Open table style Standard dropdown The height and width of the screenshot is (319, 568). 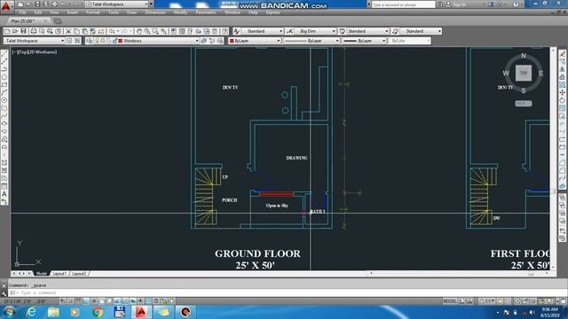(367, 32)
